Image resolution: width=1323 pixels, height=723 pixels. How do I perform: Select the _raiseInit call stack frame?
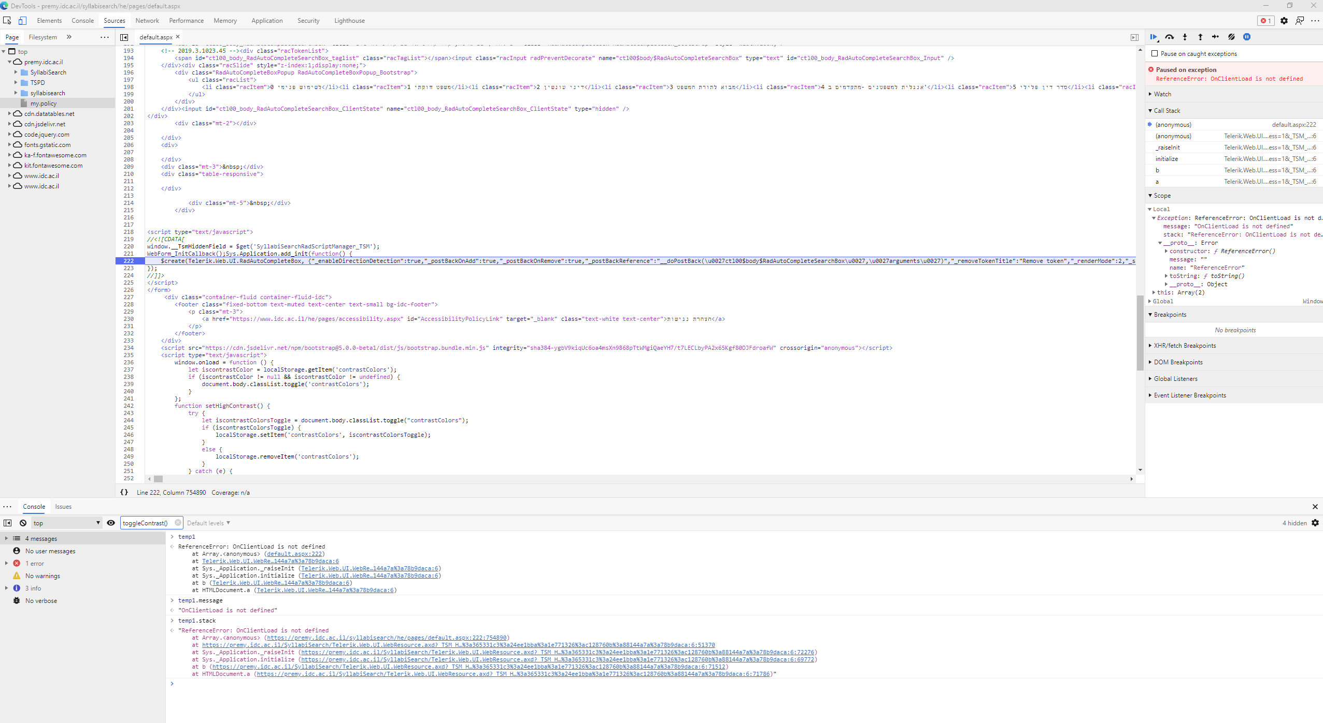point(1168,147)
